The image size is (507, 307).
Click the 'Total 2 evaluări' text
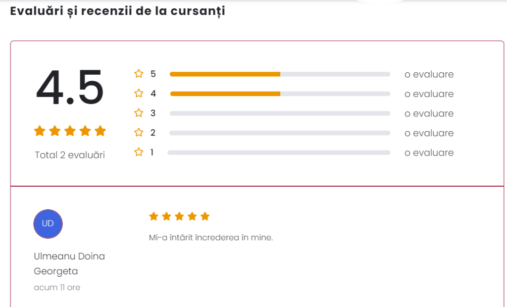pos(70,155)
